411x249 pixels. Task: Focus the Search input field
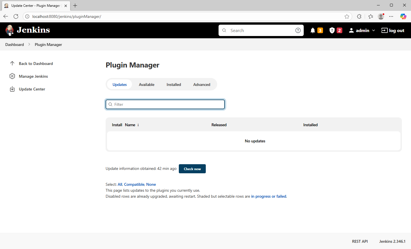click(261, 30)
